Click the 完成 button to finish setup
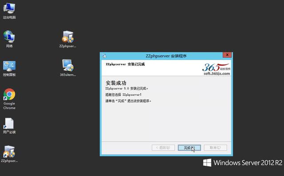 [189, 148]
